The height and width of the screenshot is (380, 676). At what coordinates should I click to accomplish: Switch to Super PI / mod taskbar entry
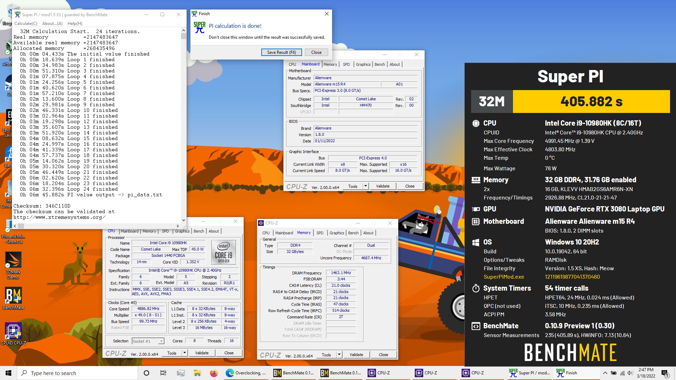[x=529, y=373]
